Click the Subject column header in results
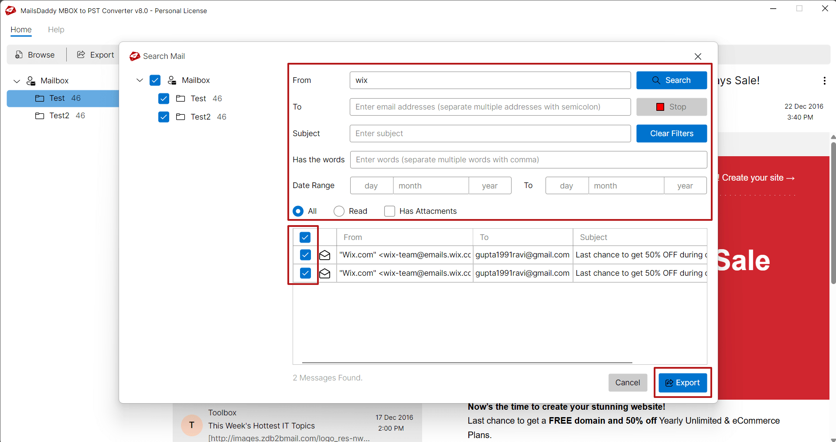836x442 pixels. (640, 237)
